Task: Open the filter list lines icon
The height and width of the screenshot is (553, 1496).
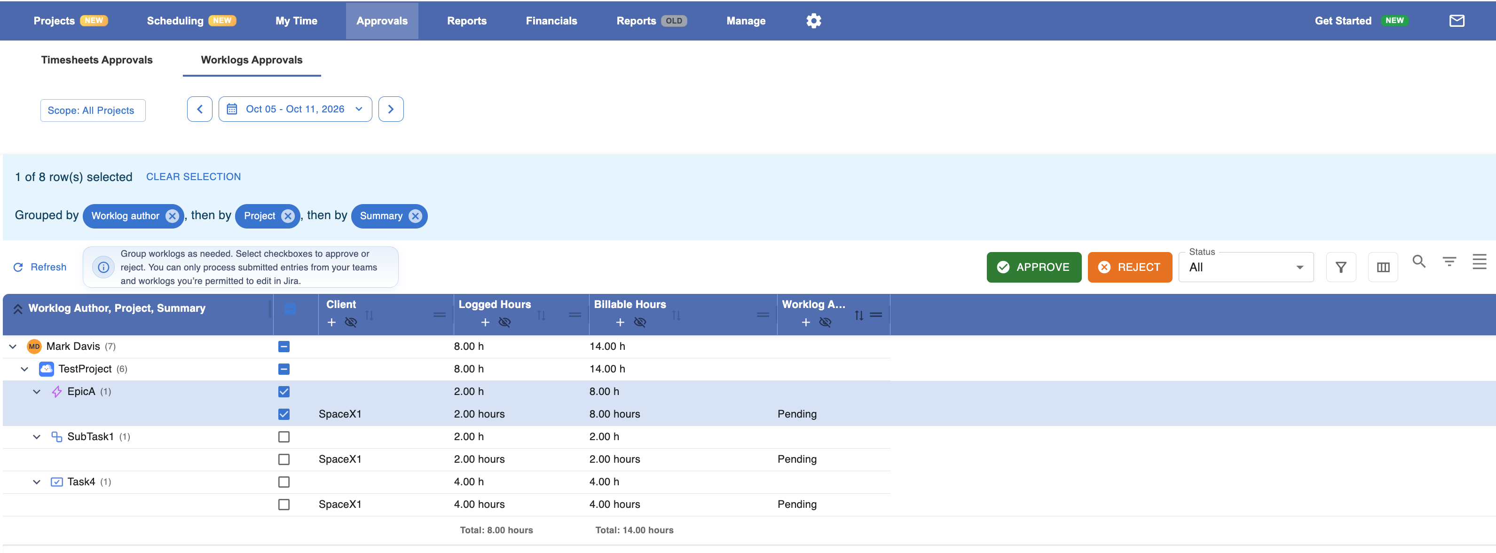Action: tap(1449, 261)
